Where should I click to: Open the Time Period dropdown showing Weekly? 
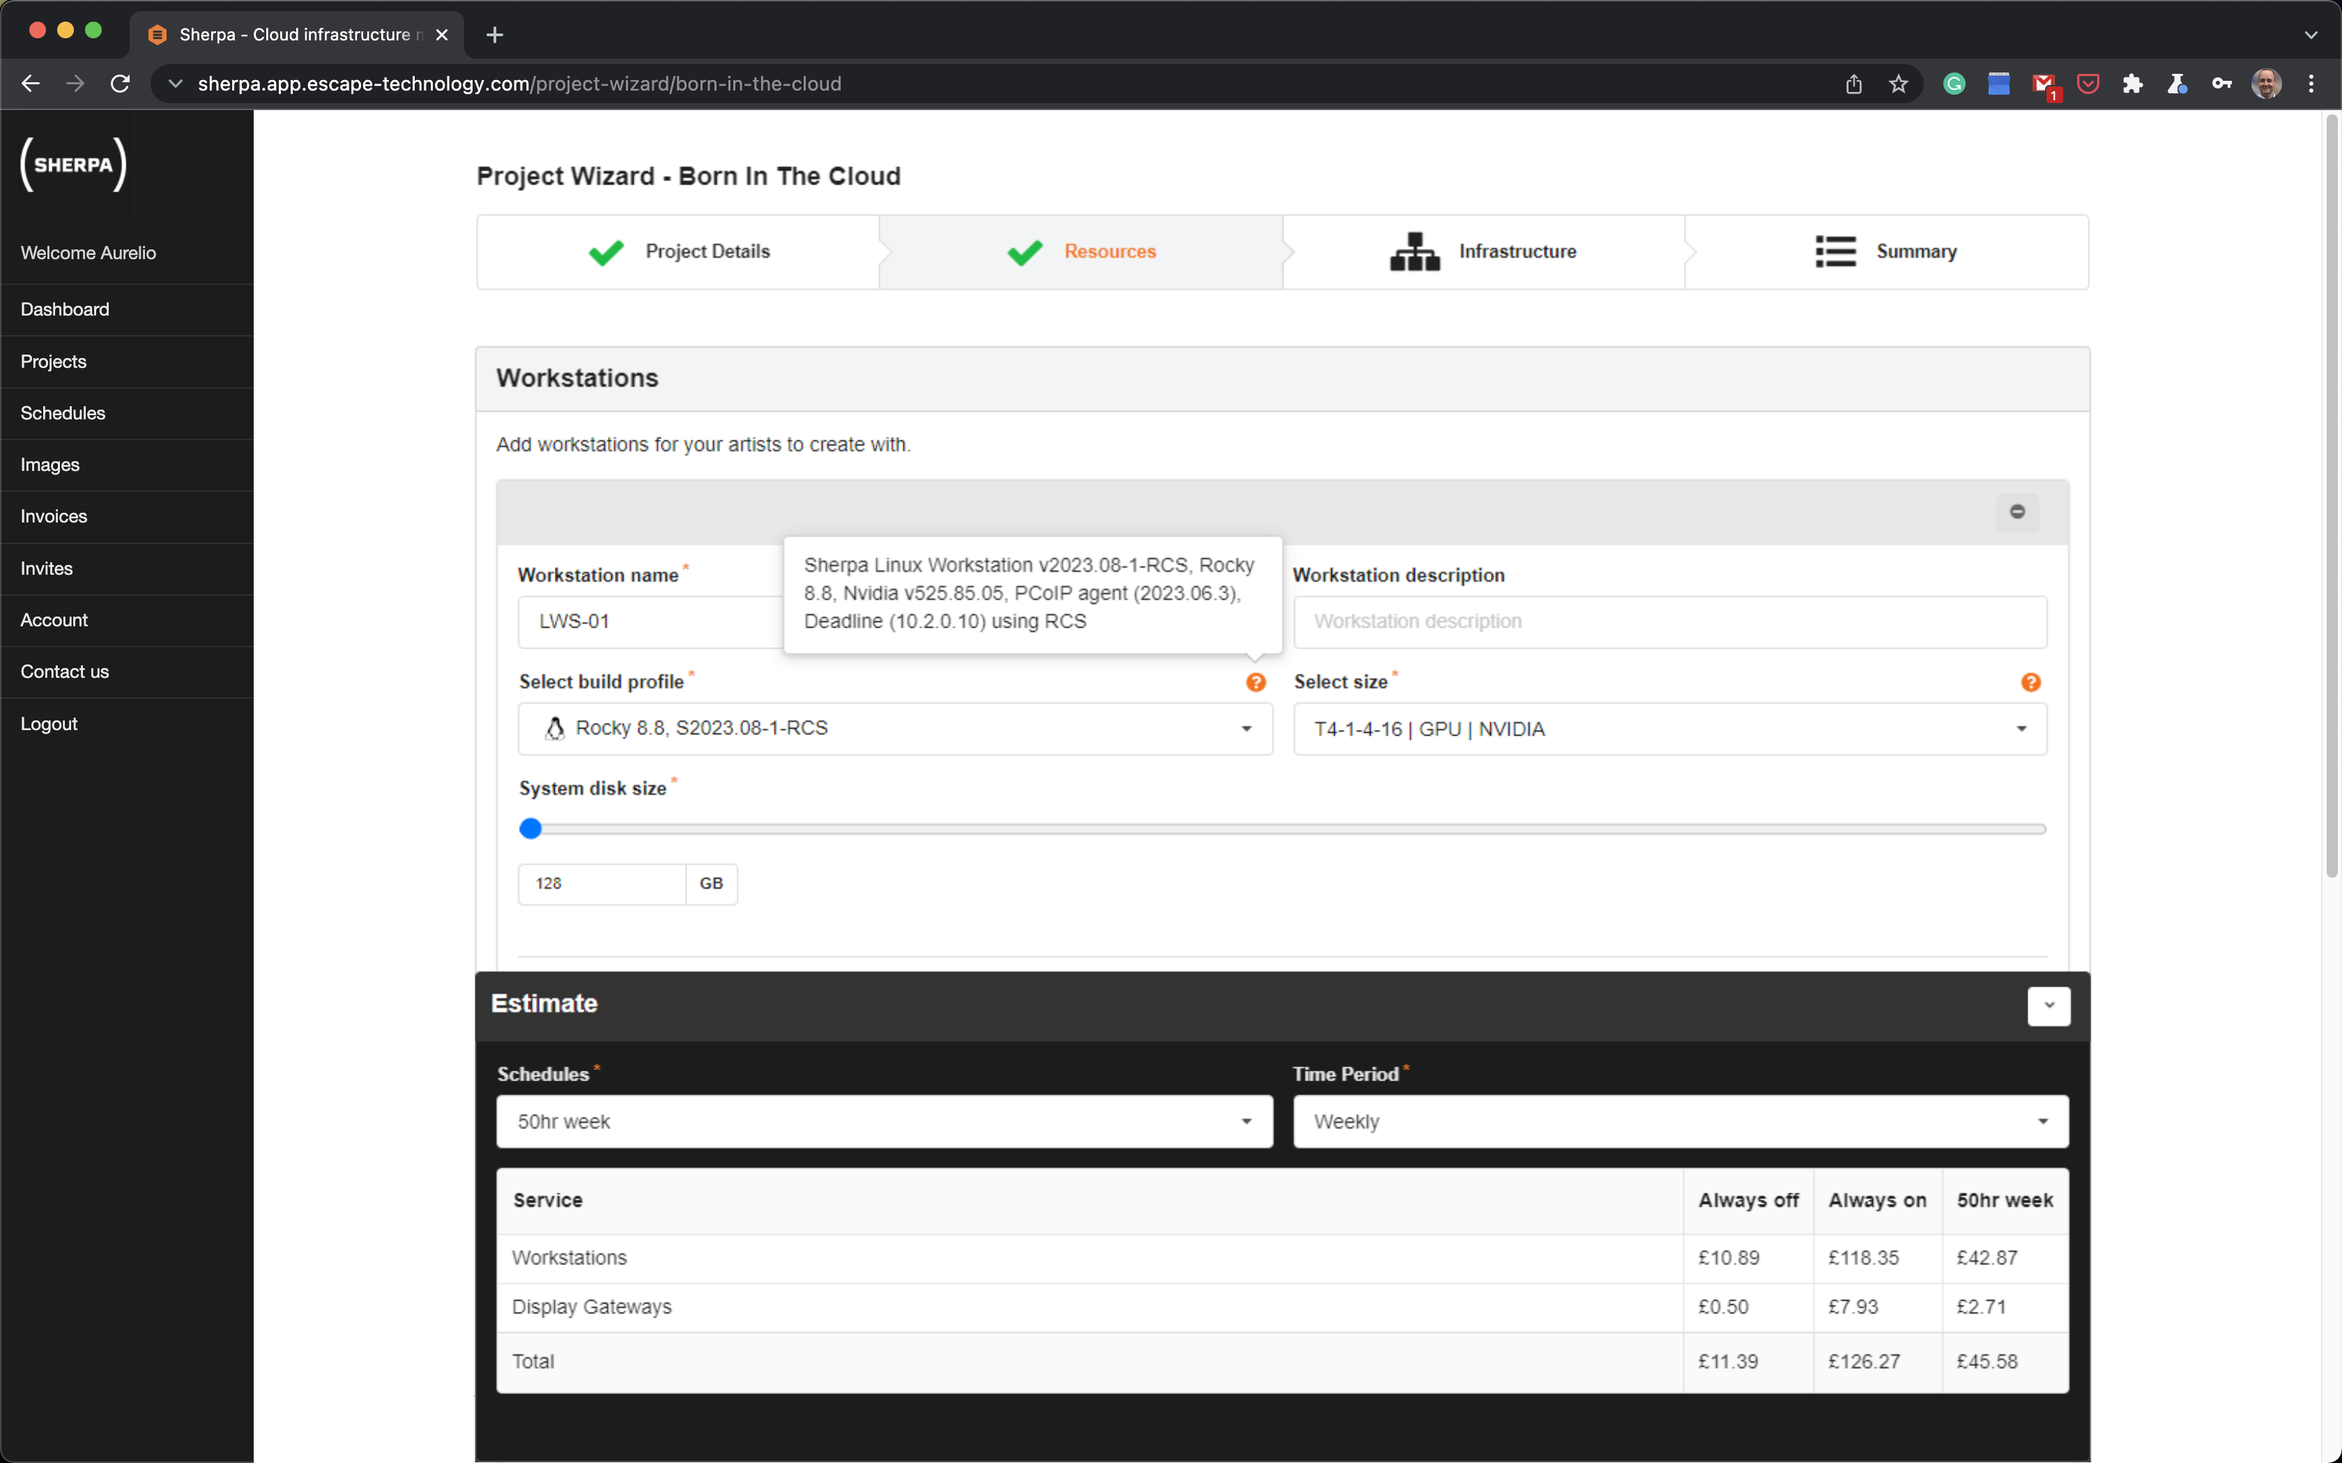1680,1122
